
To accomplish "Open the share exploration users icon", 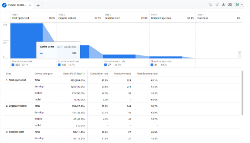I will [x=230, y=4].
